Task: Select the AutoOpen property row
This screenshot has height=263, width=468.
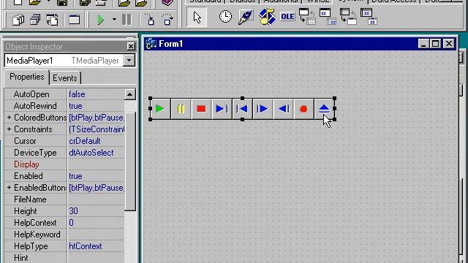Action: (x=64, y=94)
